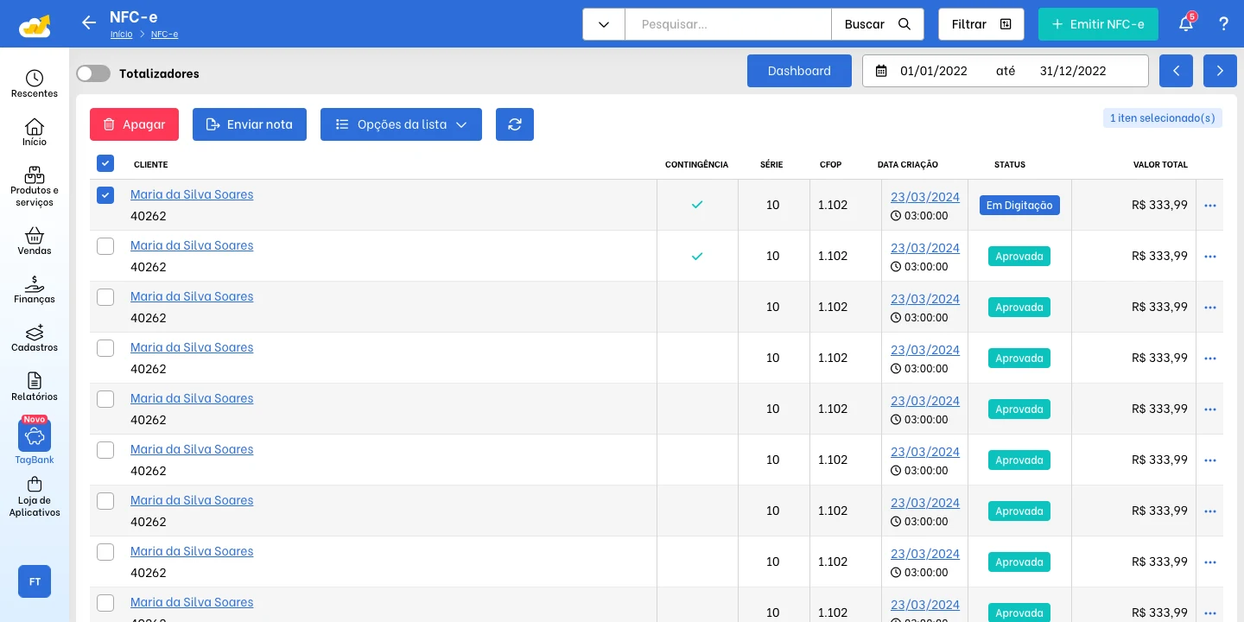
Task: Click the Apagar button
Action: click(134, 124)
